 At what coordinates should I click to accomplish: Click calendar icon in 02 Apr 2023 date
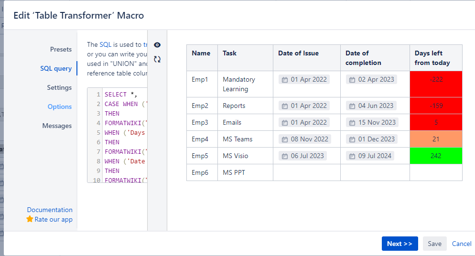tap(352, 79)
